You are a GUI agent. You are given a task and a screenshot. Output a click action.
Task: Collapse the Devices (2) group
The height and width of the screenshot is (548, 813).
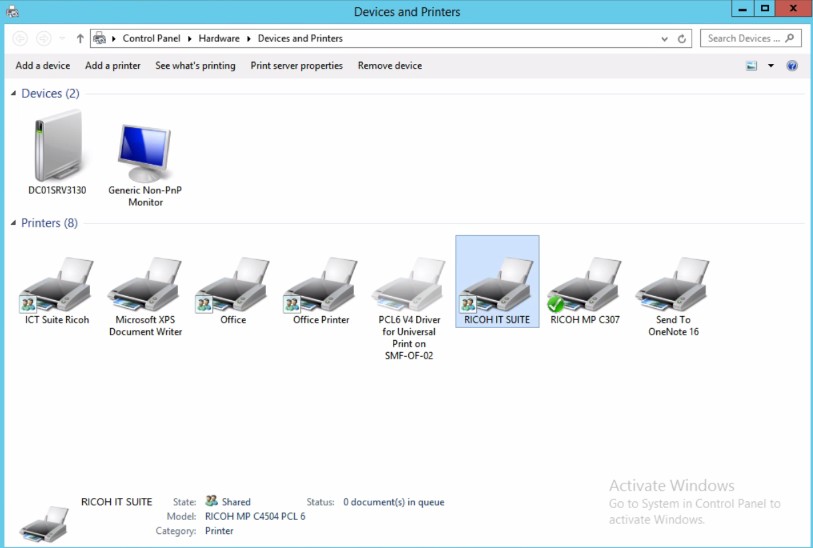13,94
